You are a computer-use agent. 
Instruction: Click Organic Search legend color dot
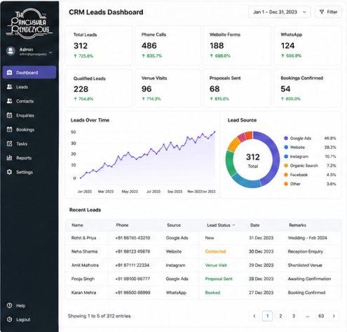(x=286, y=166)
